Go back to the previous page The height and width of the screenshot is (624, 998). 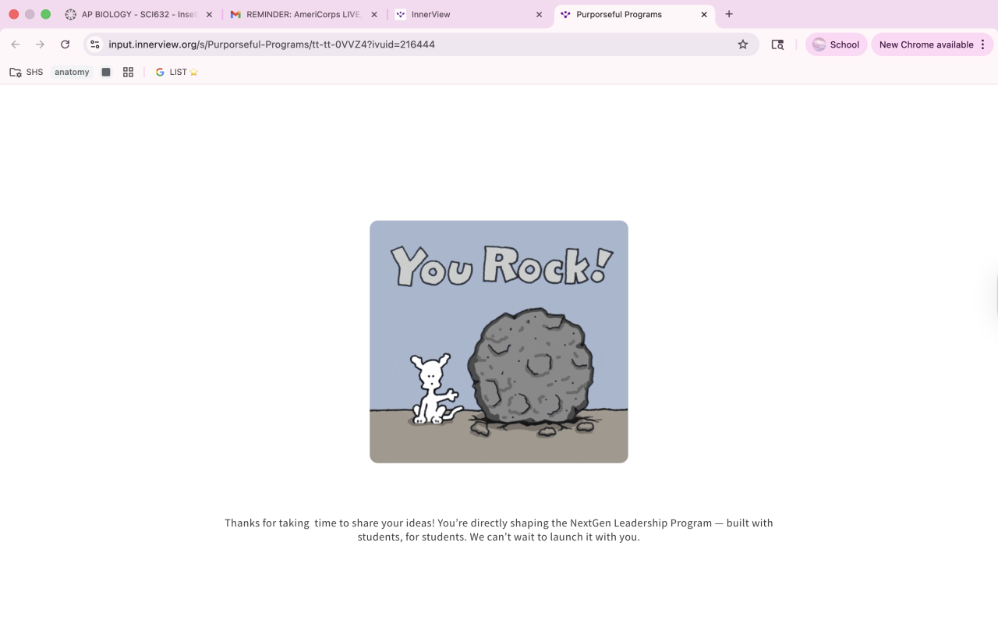pos(16,44)
